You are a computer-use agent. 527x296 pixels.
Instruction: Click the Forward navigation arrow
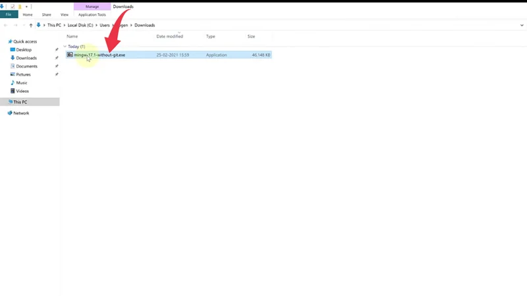pos(14,25)
